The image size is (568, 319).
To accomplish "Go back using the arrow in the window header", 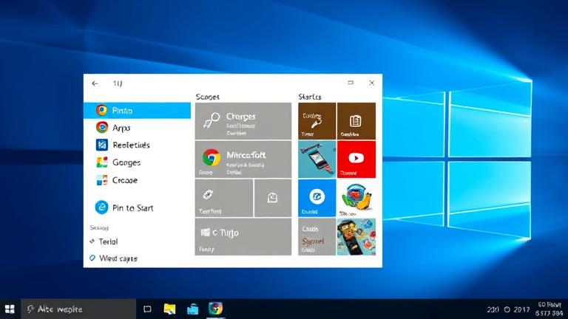I will pyautogui.click(x=95, y=83).
